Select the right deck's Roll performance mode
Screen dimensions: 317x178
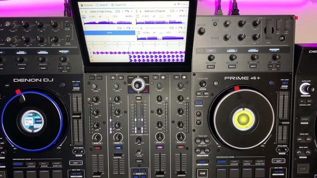pos(247,162)
